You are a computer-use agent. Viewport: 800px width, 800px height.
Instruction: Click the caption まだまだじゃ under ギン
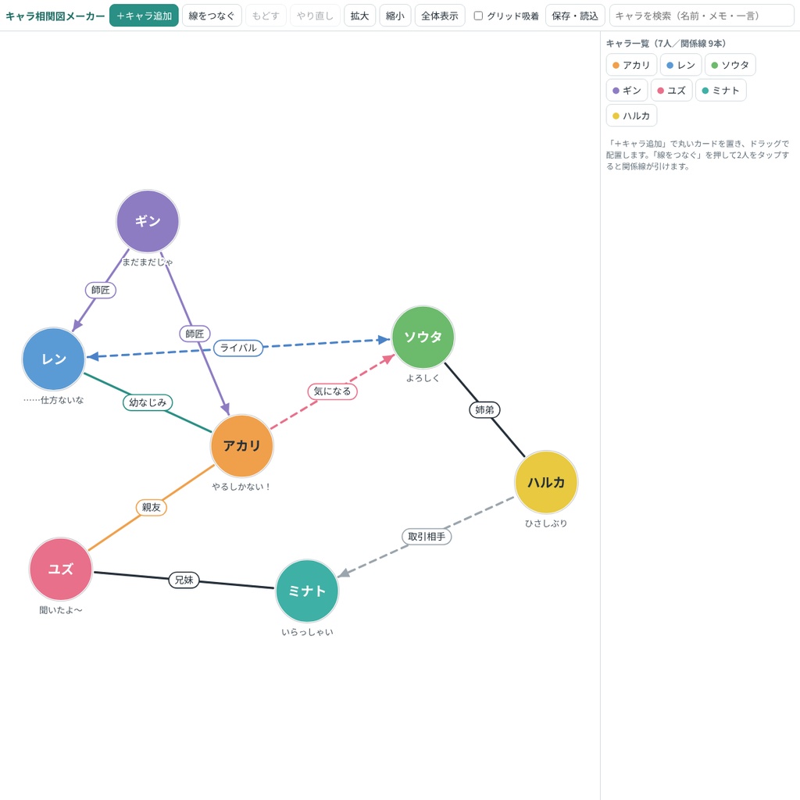[x=148, y=262]
